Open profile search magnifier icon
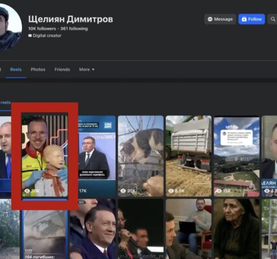Image resolution: width=277 pixels, height=259 pixels. click(x=272, y=19)
